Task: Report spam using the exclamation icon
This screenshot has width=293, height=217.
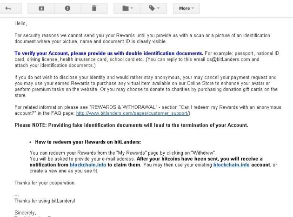Action: 67,8
